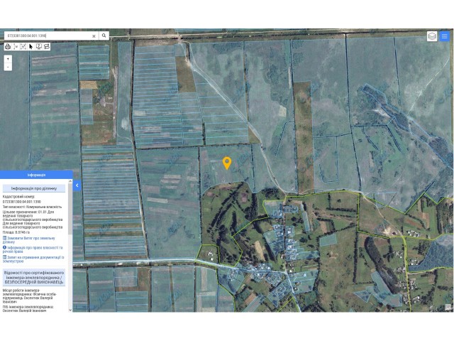This screenshot has width=454, height=341.
Task: Click the info panel scroll-down arrow
Action: 70,310
